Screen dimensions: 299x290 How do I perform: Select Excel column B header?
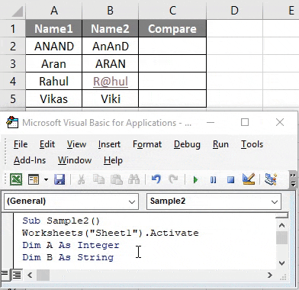point(110,10)
